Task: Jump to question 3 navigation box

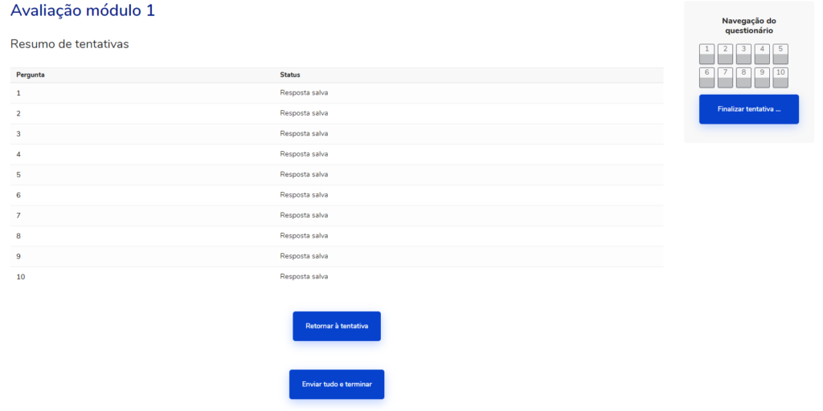Action: [x=743, y=54]
